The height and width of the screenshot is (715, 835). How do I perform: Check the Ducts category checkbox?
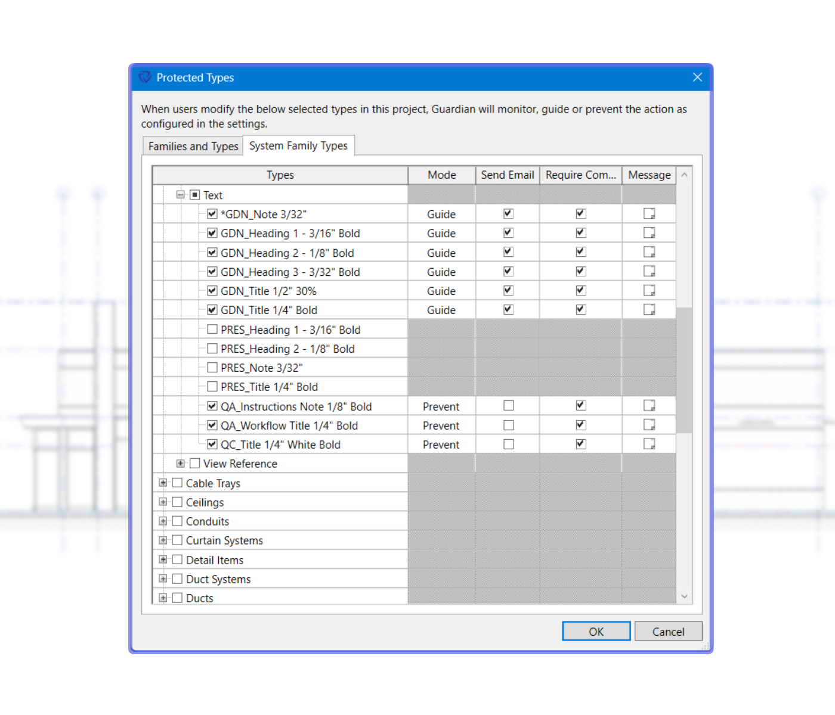(177, 598)
